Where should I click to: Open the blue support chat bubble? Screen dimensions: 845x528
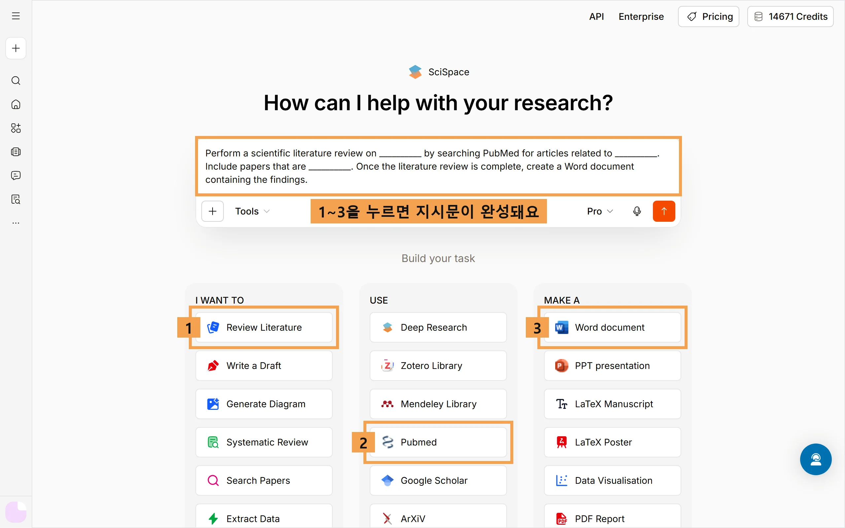(816, 459)
